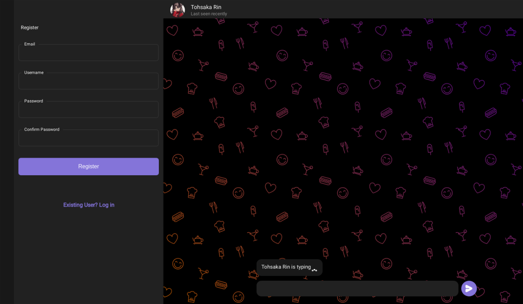Click the Email field label
This screenshot has width=523, height=304.
29,44
